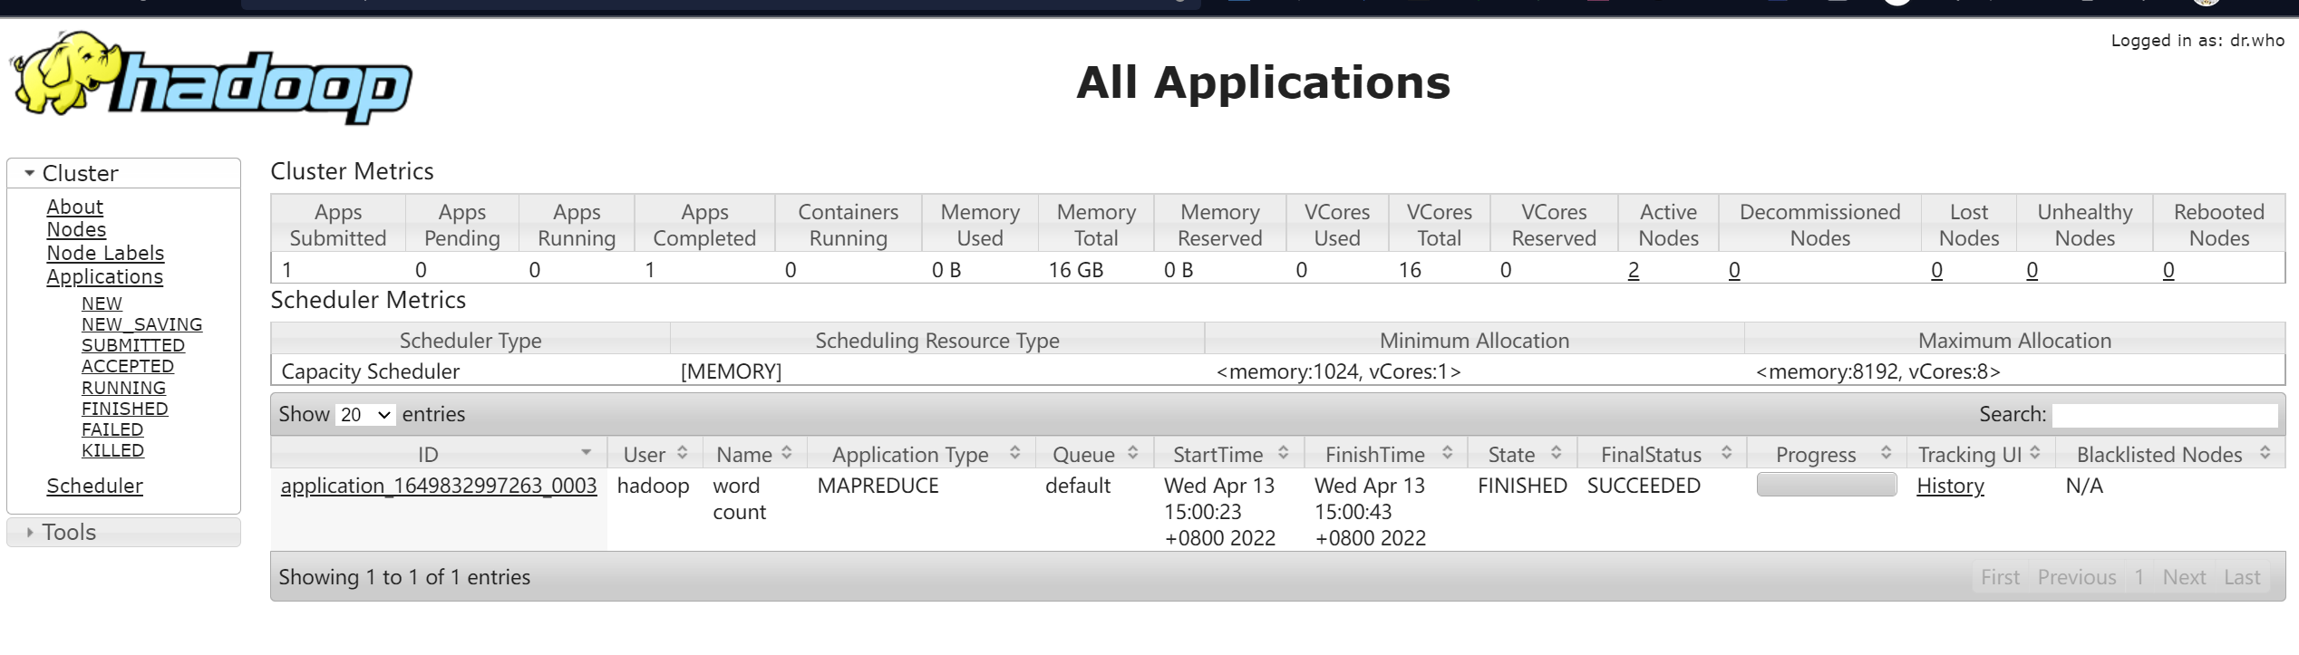This screenshot has height=655, width=2299.
Task: Expand the Tools sidebar section
Action: click(31, 533)
